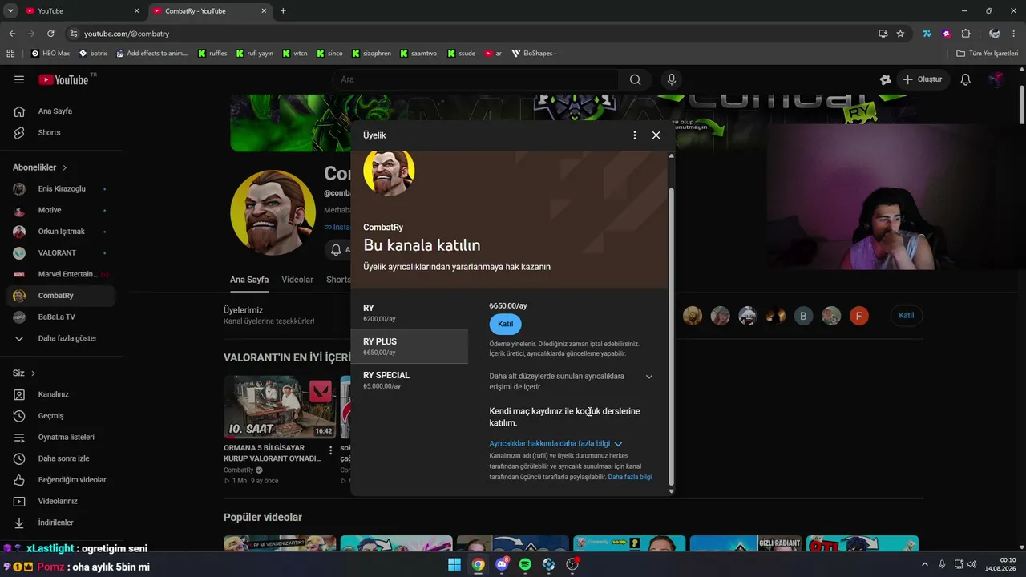The height and width of the screenshot is (577, 1026).
Task: Open the Tüm Yer İşaretleri folder
Action: point(987,54)
